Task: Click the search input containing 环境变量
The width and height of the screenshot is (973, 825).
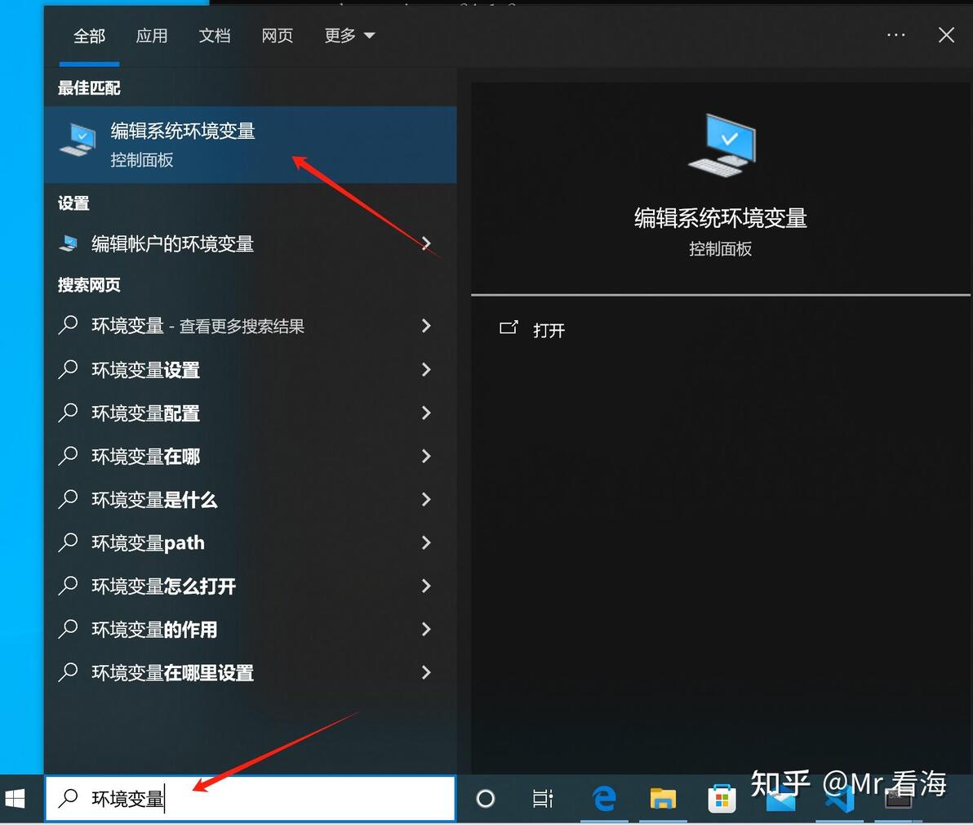Action: pyautogui.click(x=250, y=798)
